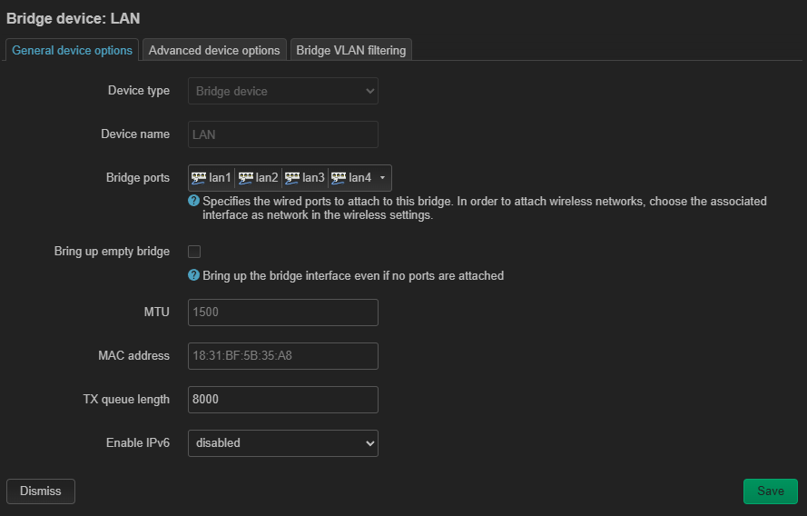This screenshot has width=807, height=516.
Task: Click the lan3 port icon
Action: (x=292, y=177)
